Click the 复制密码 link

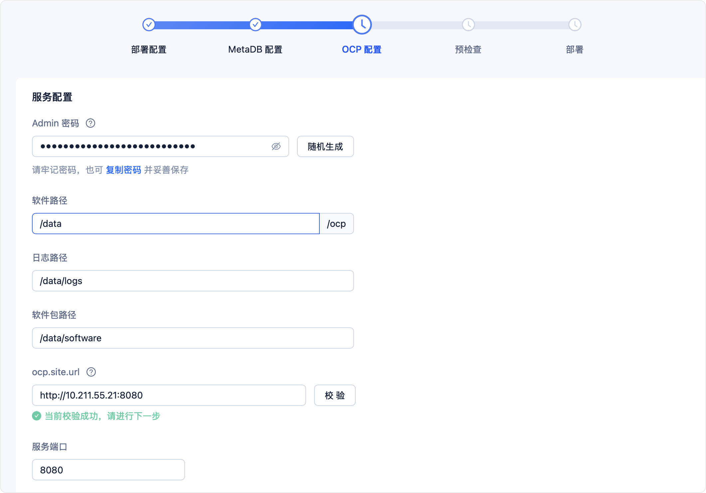123,170
